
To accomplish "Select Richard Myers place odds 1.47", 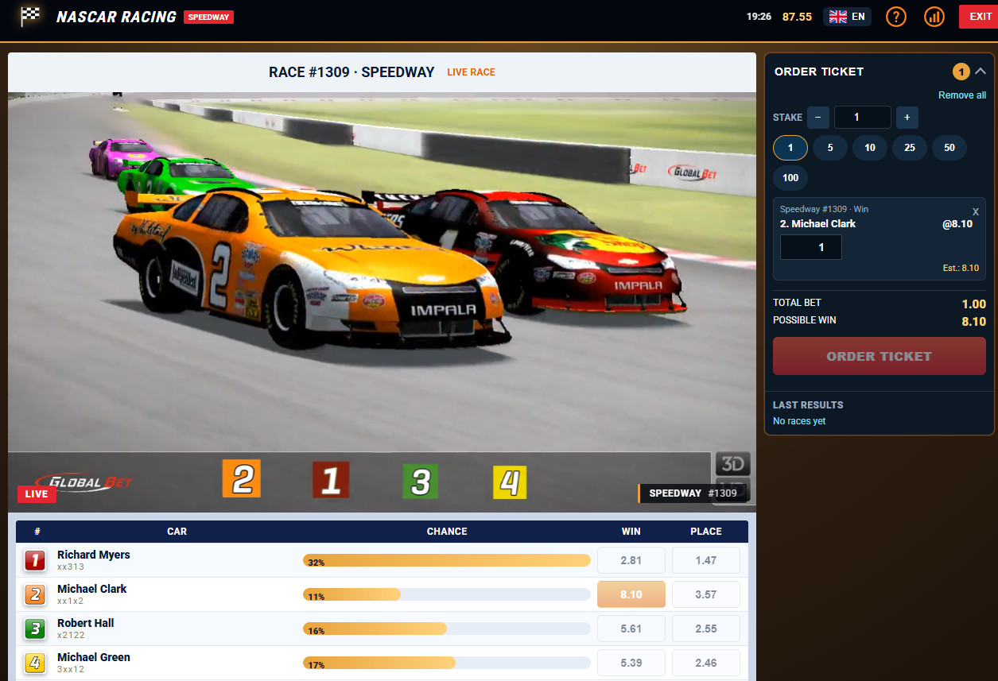I will click(x=706, y=560).
